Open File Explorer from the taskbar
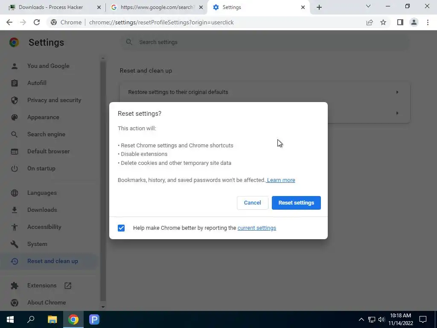Viewport: 437px width, 328px height. 52,319
